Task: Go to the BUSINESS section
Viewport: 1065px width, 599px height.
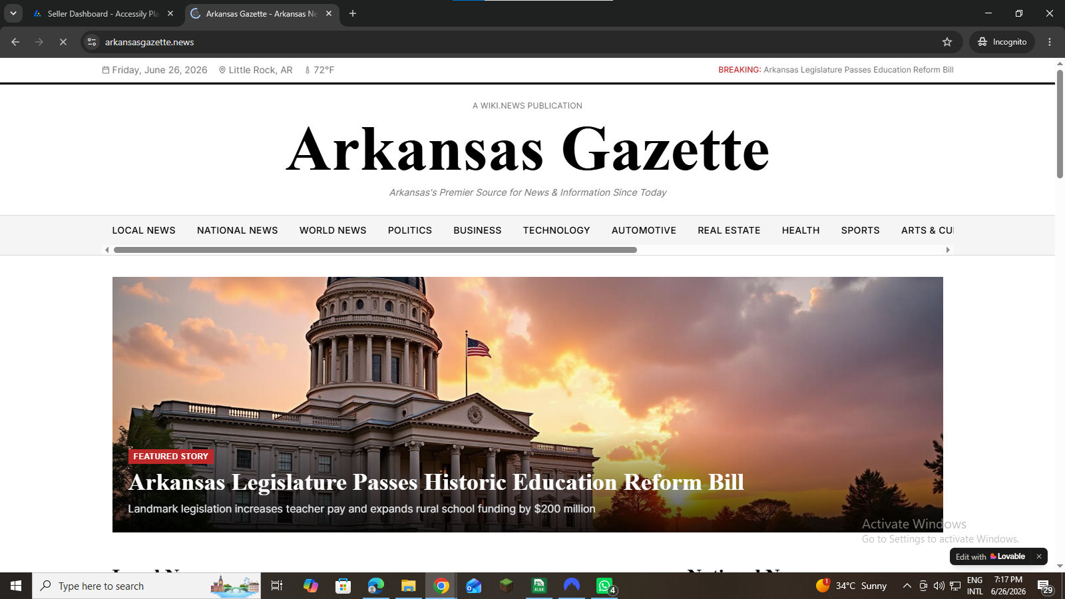Action: click(477, 230)
